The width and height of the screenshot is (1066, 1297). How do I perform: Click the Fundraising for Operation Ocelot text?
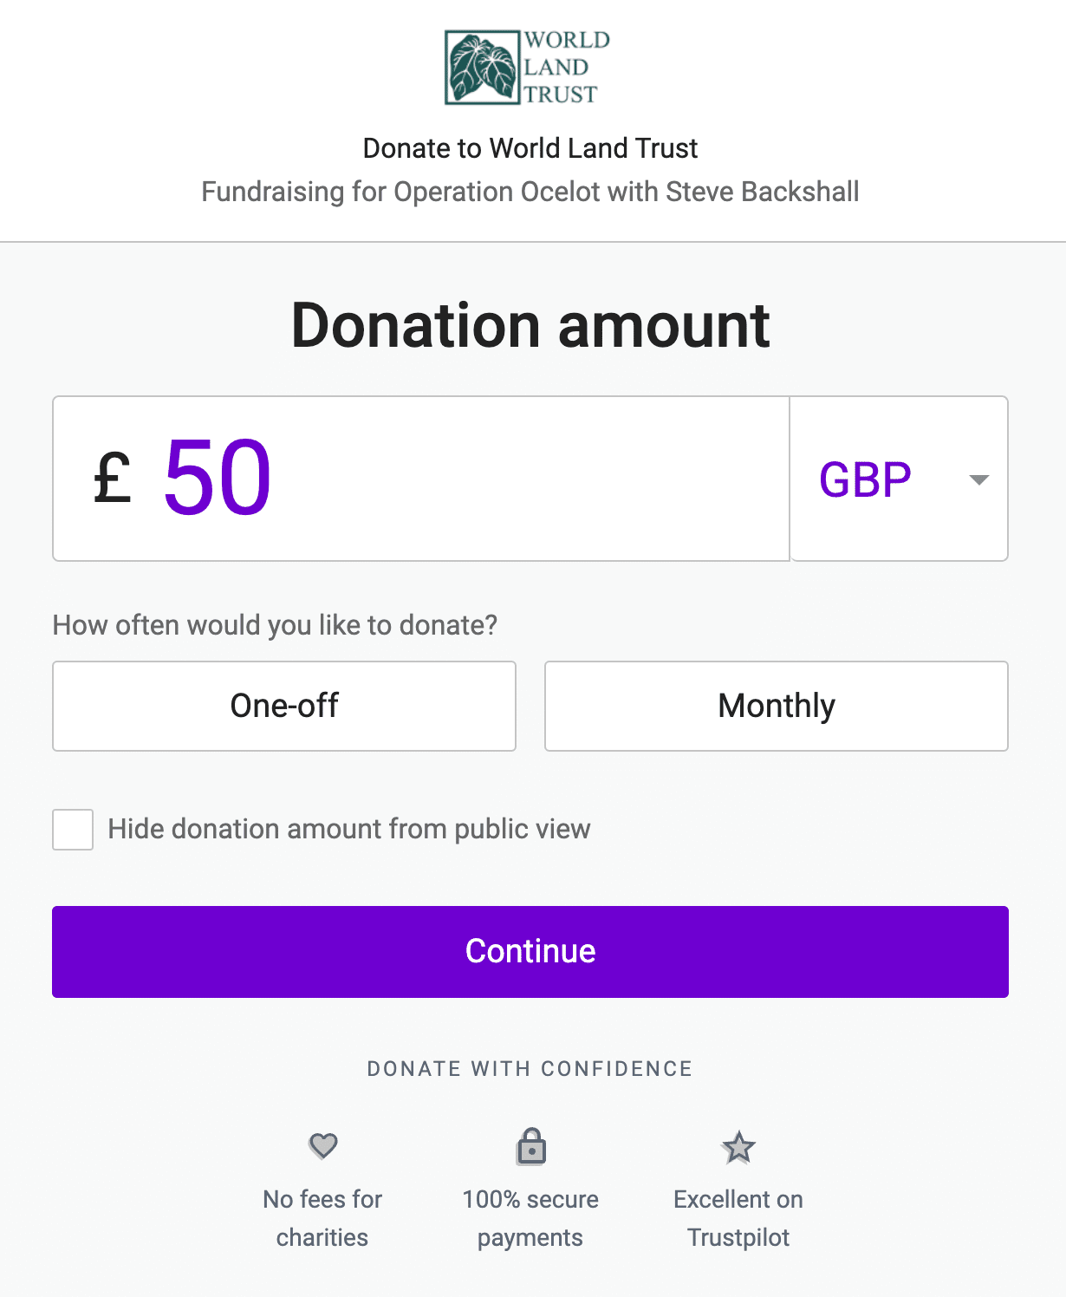coord(530,192)
